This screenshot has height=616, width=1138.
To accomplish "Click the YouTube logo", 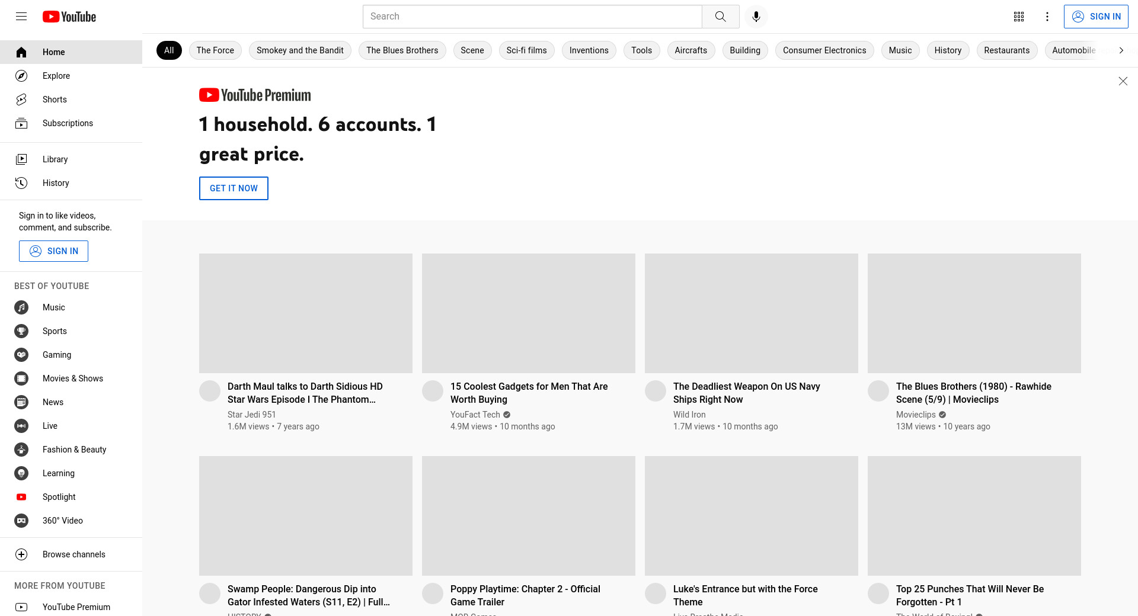I will 69,17.
